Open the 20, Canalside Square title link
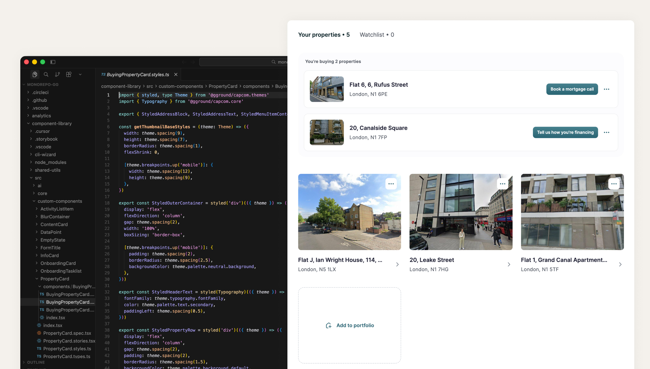650x369 pixels. pos(378,128)
